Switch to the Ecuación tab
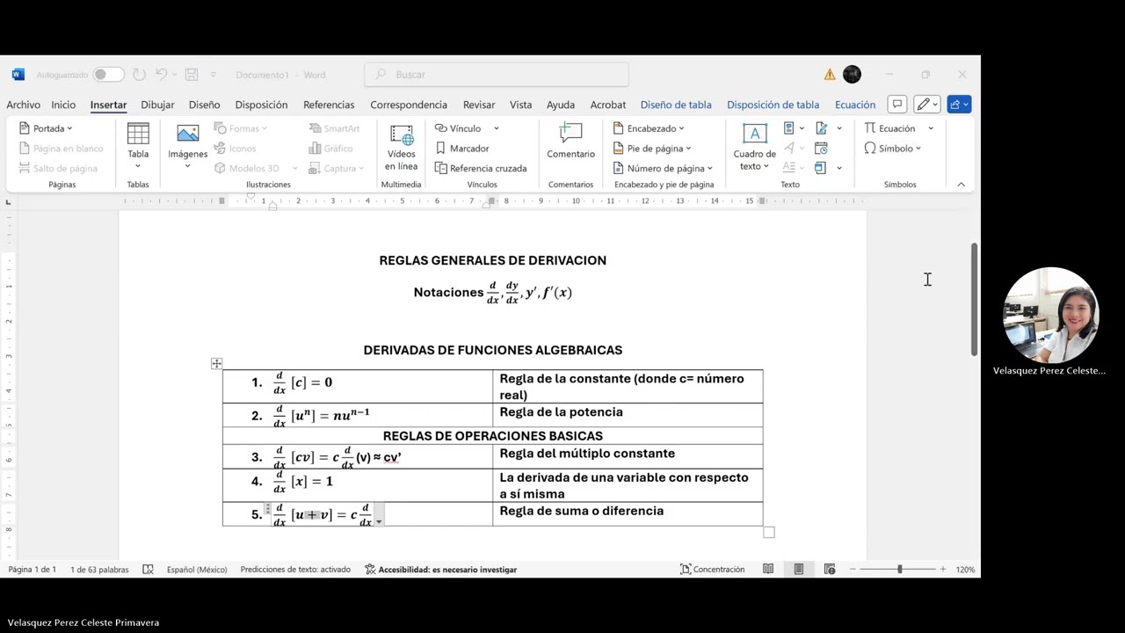Screen dimensions: 1125x633 pos(855,105)
